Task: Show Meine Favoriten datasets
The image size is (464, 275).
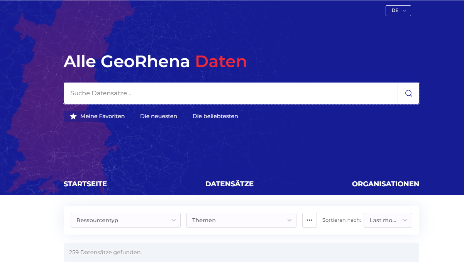Action: tap(97, 116)
